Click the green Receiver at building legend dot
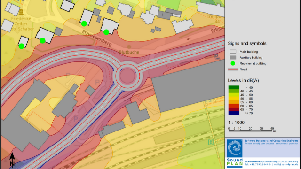 [233, 63]
